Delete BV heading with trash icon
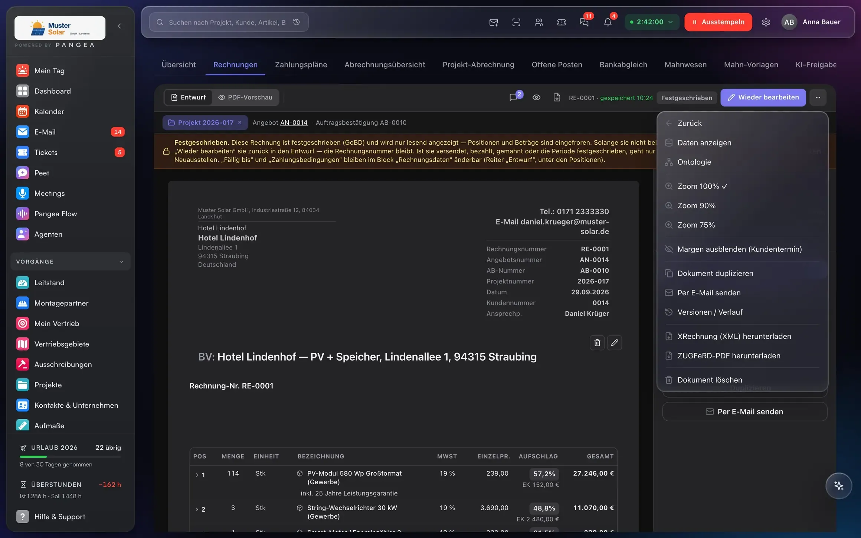 point(597,342)
